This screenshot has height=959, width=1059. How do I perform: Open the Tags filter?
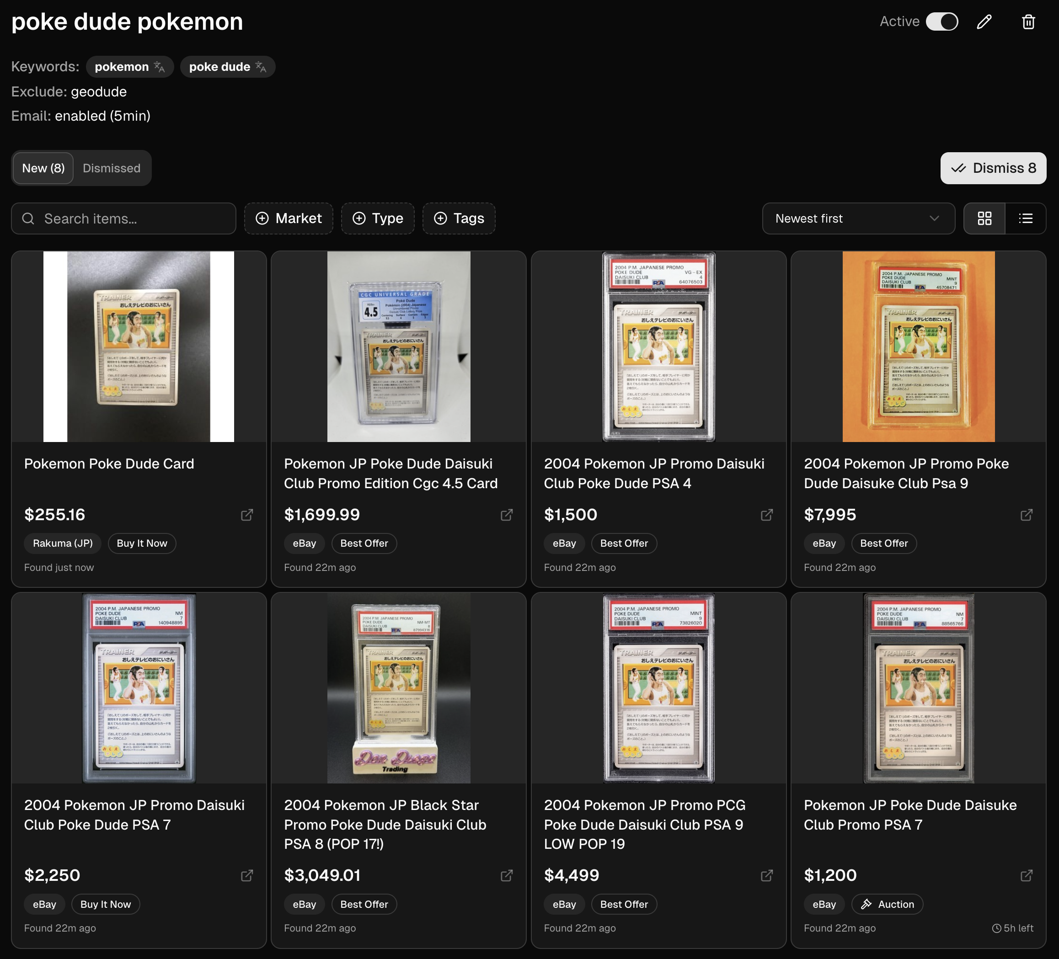click(459, 218)
